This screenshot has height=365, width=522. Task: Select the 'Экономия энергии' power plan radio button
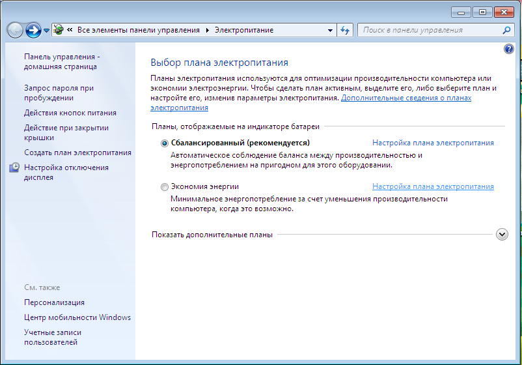click(x=164, y=187)
